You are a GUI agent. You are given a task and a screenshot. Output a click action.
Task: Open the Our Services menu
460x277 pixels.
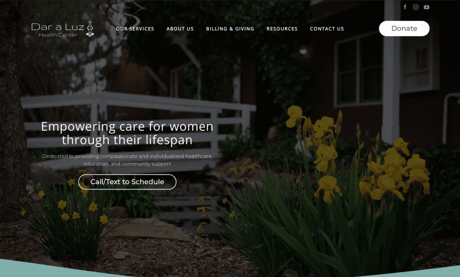click(135, 29)
